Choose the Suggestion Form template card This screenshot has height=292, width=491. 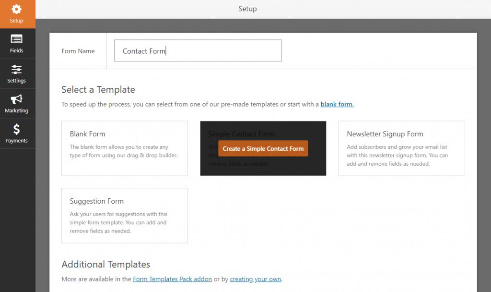tap(125, 216)
